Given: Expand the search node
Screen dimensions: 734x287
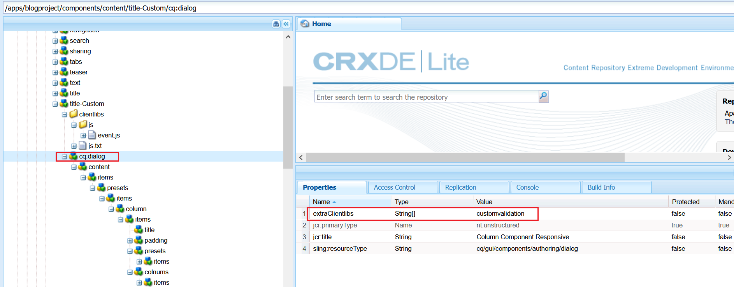Looking at the screenshot, I should coord(55,41).
